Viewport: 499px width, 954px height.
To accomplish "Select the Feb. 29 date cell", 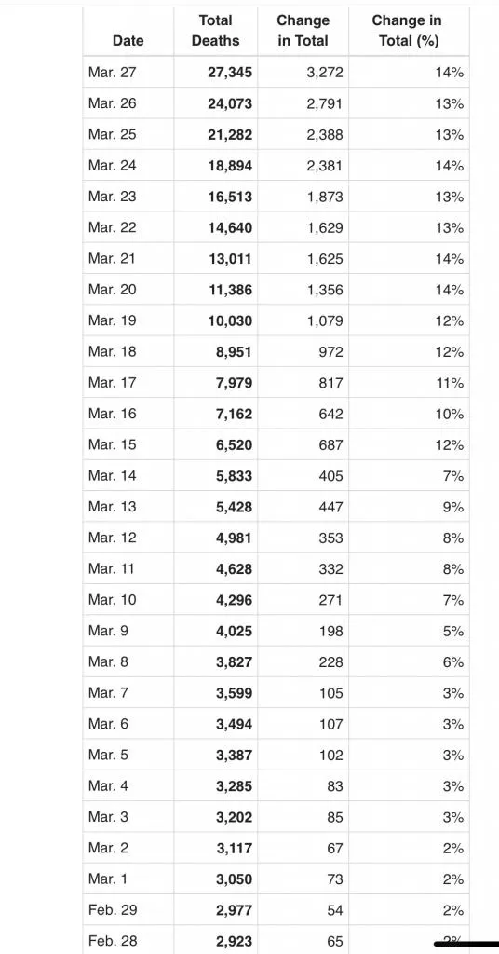I will (x=113, y=910).
